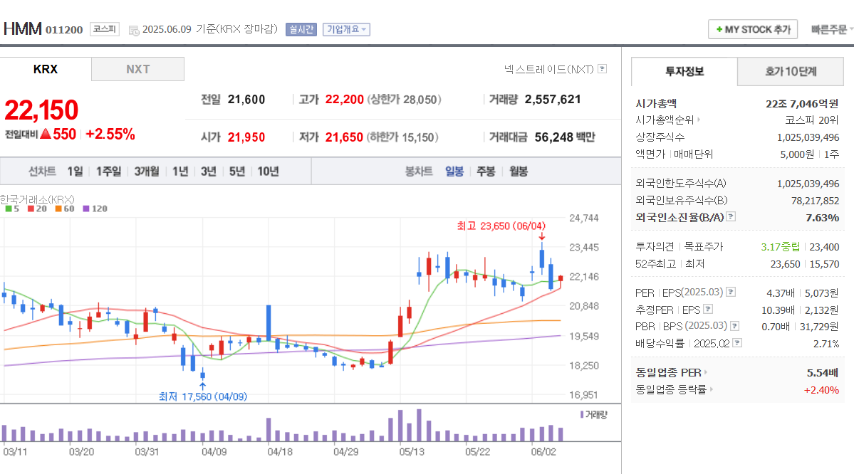The image size is (854, 474).
Task: Select the 1년 line chart period
Action: point(179,172)
